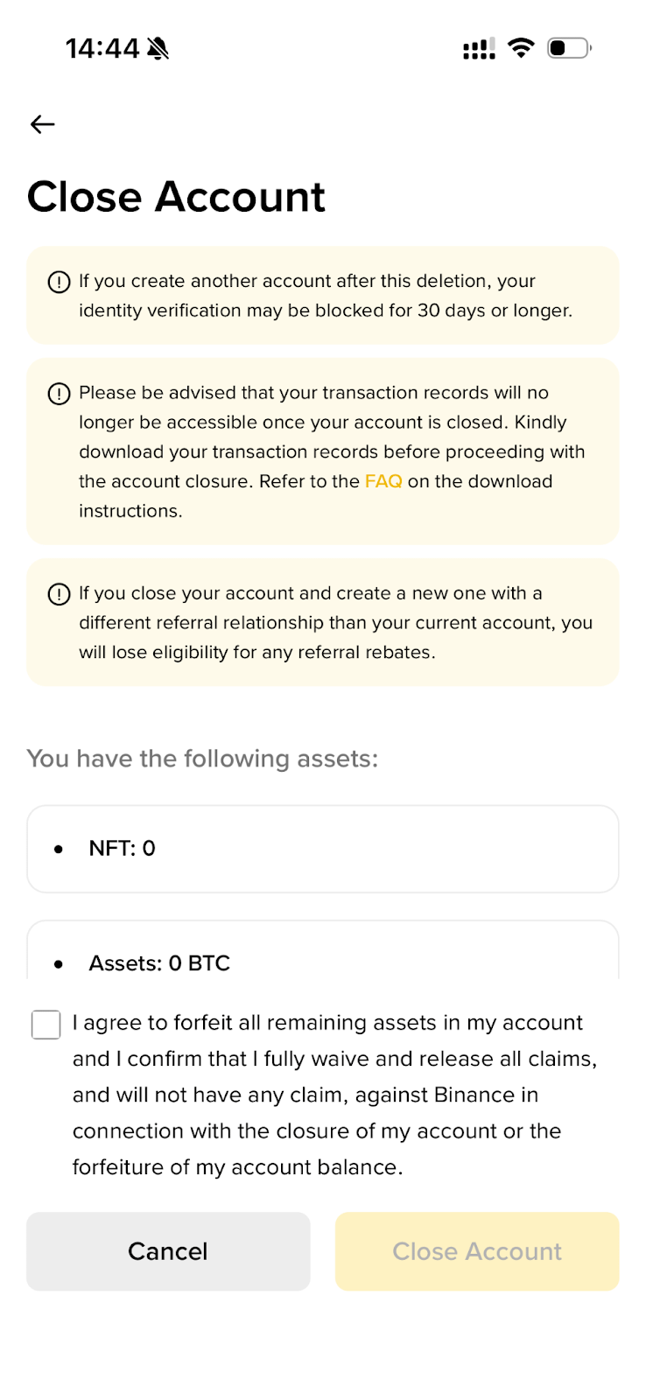Click the info icon beside referral rebates warning

59,594
